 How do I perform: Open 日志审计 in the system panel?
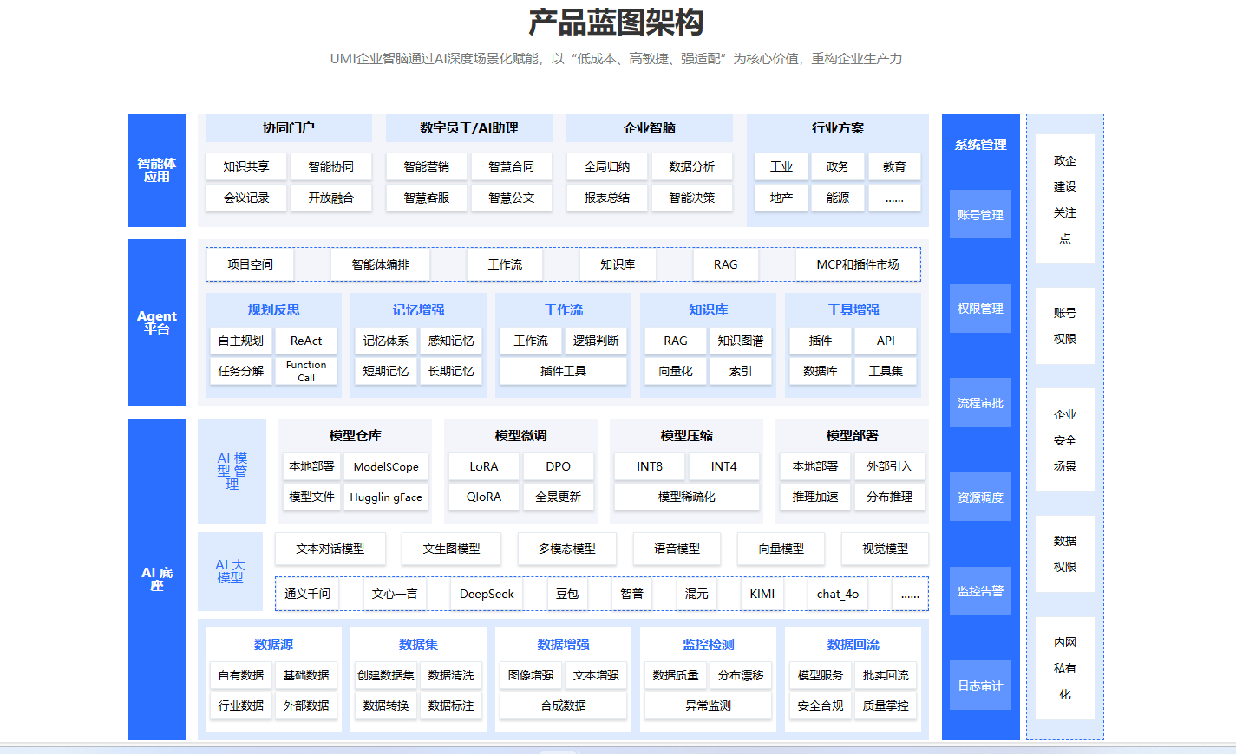[x=980, y=685]
